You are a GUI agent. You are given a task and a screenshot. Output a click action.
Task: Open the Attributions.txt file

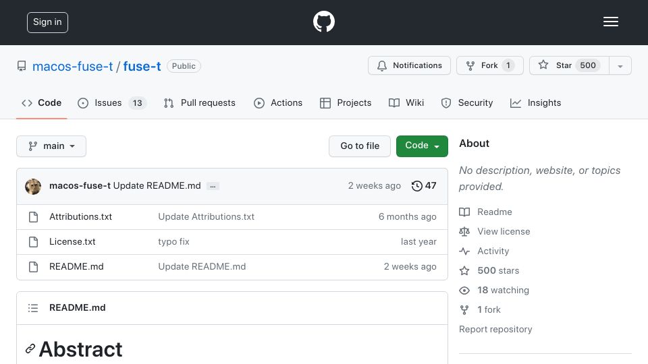(80, 216)
